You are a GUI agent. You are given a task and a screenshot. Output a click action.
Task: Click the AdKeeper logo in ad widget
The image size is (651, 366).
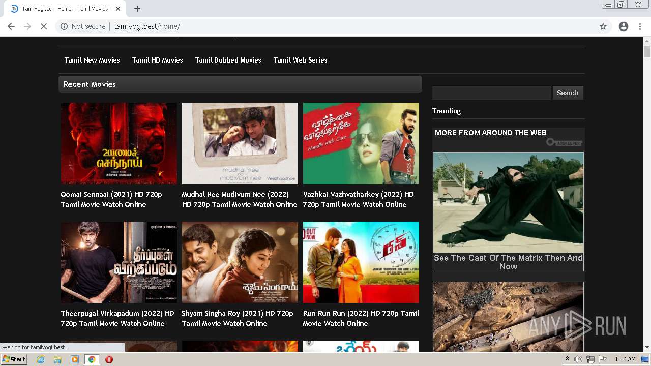(x=564, y=143)
